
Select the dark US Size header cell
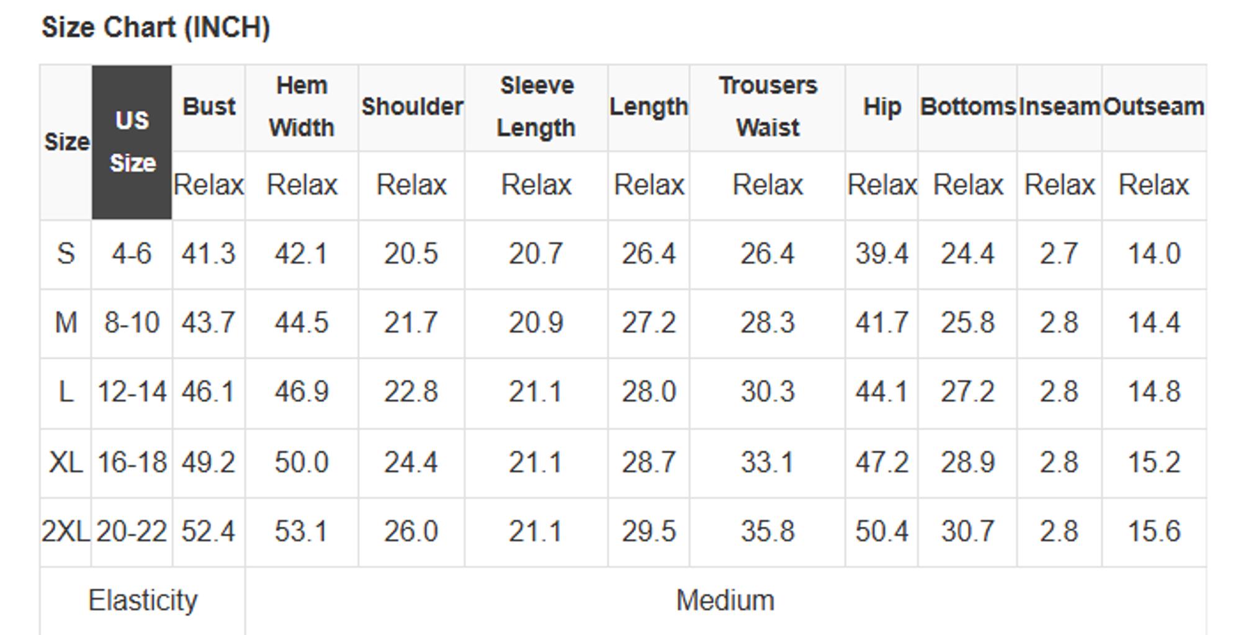pyautogui.click(x=132, y=142)
